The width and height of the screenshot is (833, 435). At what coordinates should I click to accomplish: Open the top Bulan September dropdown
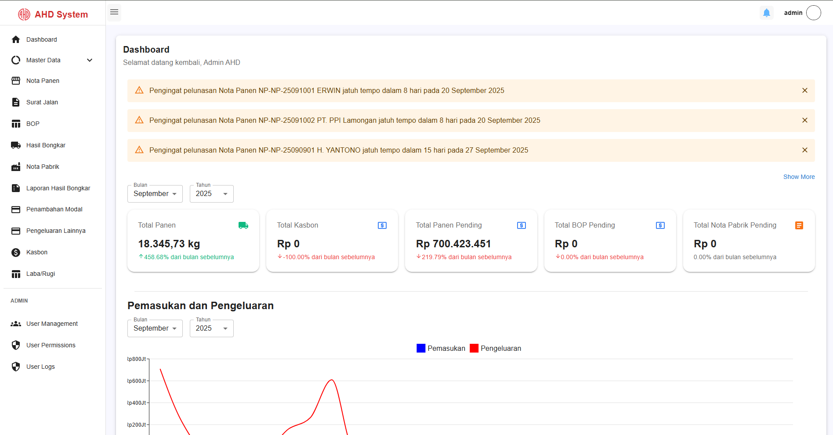point(155,194)
